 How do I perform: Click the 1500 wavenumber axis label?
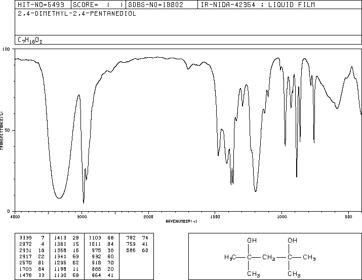pyautogui.click(x=215, y=217)
